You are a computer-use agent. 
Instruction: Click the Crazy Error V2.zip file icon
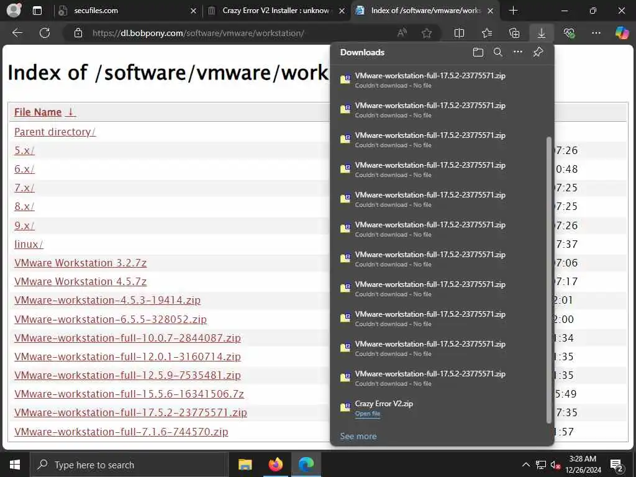(345, 407)
